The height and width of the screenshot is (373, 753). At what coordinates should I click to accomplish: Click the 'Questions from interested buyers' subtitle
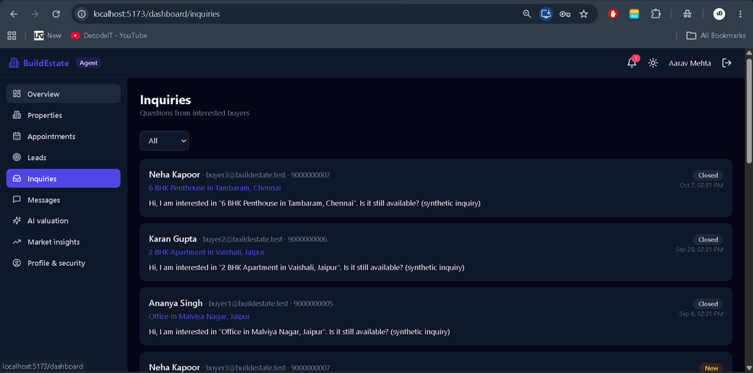pos(194,113)
